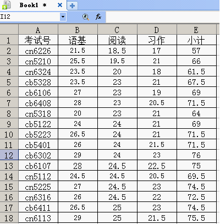Viewport: 220px width, 224px height.
Task: Click the 76 subtotal in row 12
Action: (196, 155)
